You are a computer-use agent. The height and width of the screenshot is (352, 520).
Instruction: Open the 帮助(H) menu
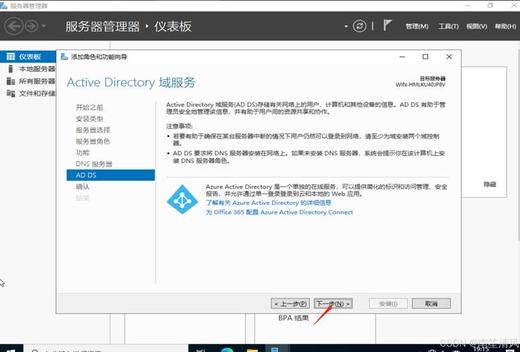(x=505, y=26)
